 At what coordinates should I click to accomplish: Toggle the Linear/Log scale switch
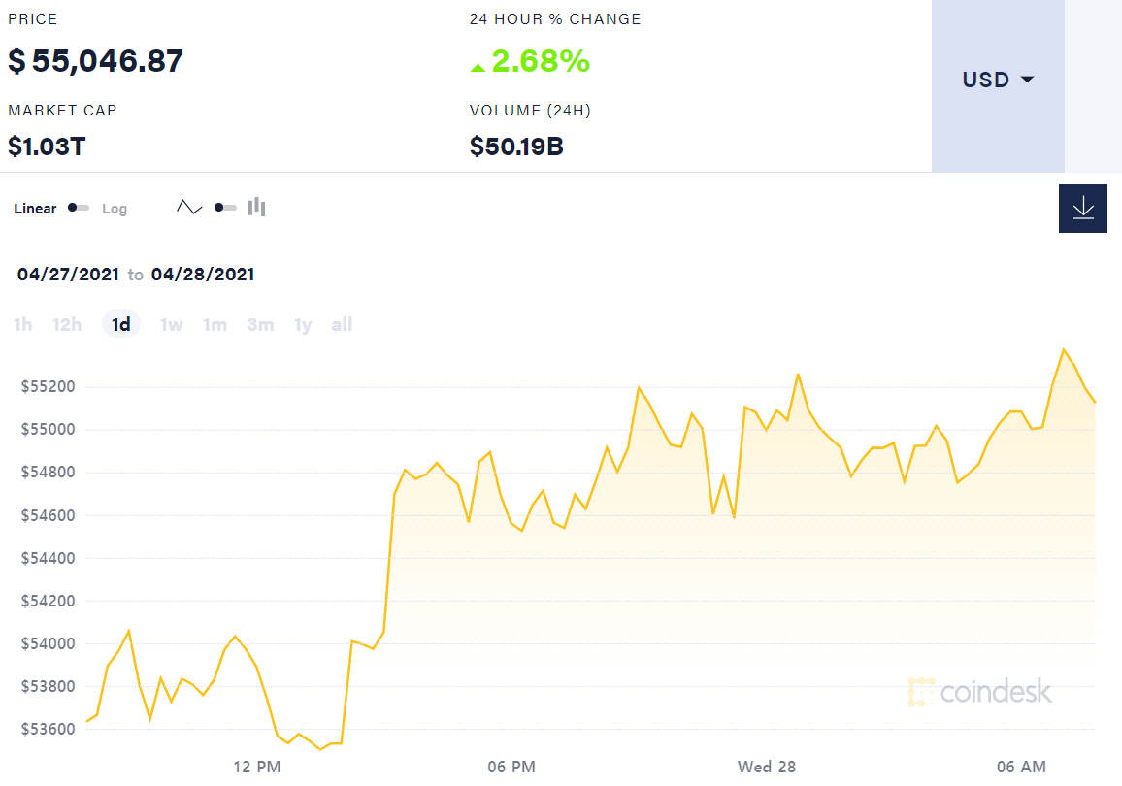point(79,208)
